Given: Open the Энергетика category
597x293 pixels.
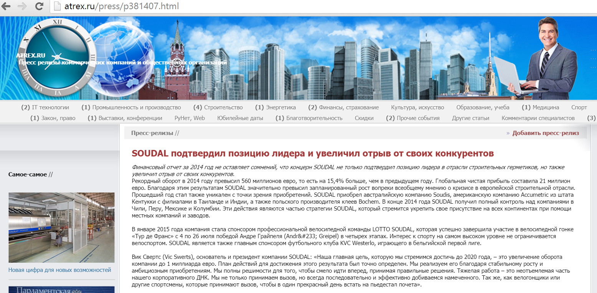Looking at the screenshot, I should pos(281,107).
